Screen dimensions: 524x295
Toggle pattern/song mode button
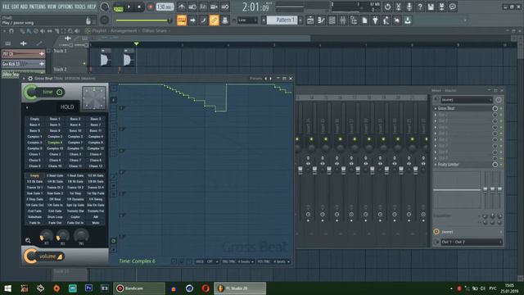[x=118, y=7]
